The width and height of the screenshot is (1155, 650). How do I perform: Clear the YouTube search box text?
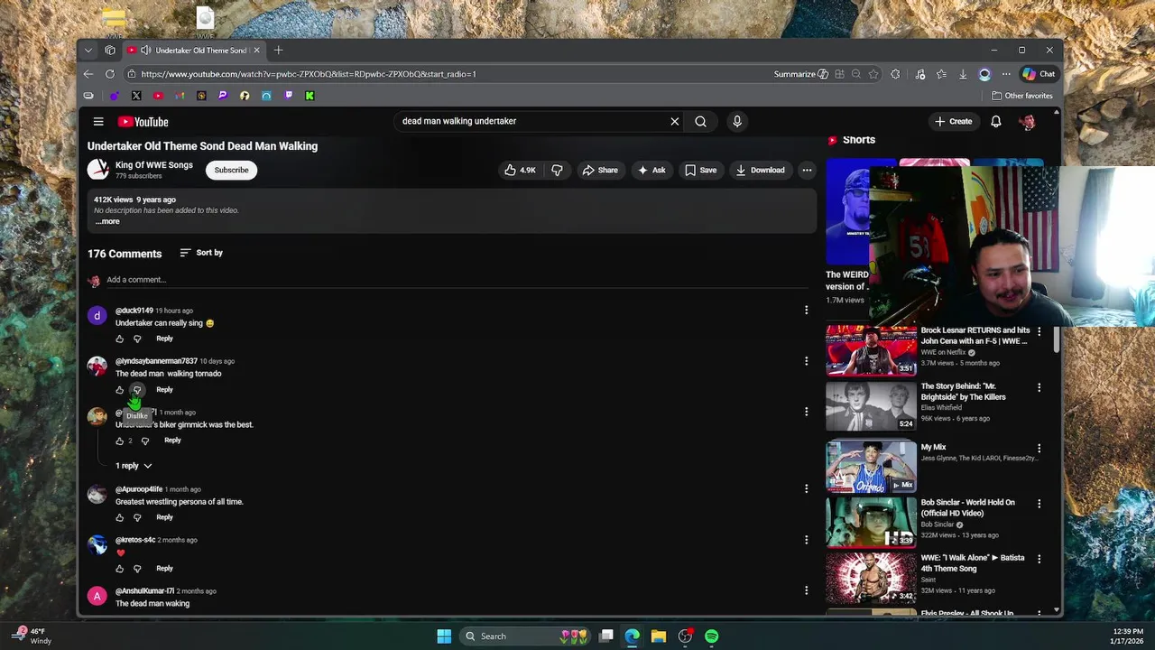tap(674, 121)
